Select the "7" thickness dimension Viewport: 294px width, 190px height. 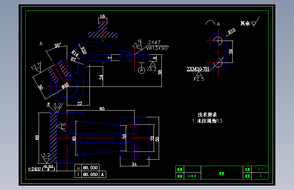tap(110, 58)
